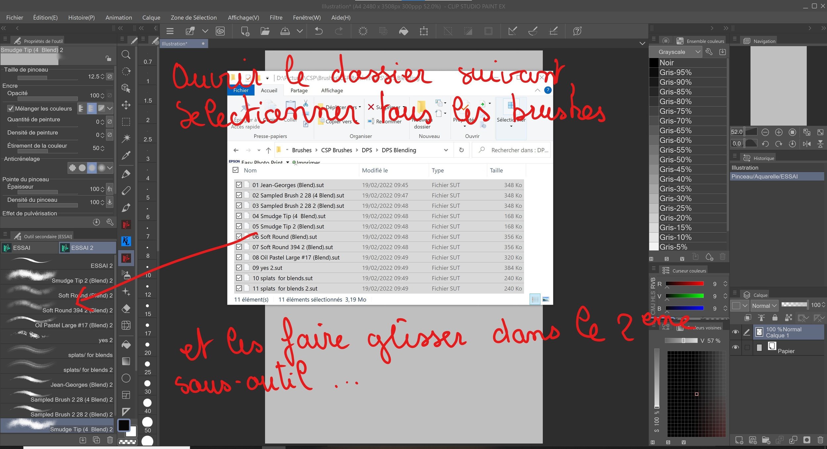Click the Open file folder icon
The image size is (827, 449).
tap(265, 31)
